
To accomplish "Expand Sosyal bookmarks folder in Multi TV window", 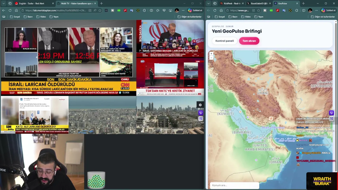I will (x=15, y=17).
